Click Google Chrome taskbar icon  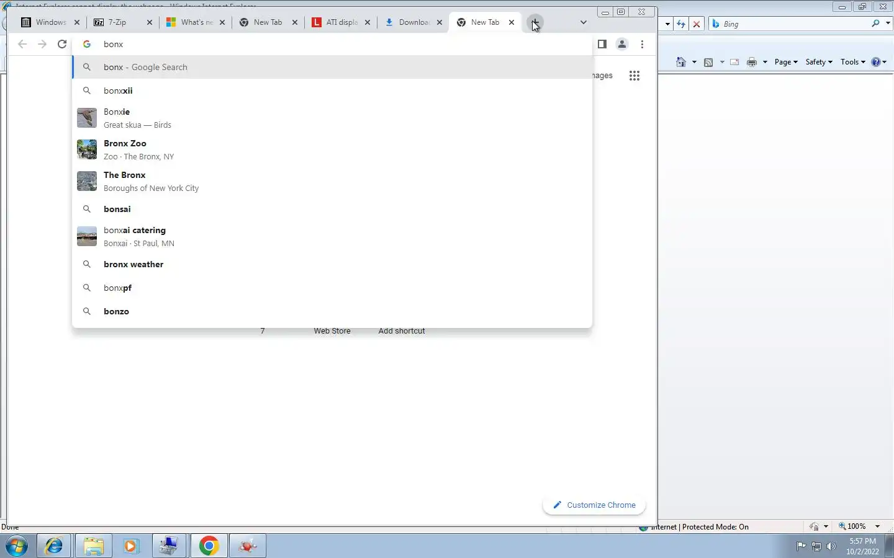[x=209, y=546]
